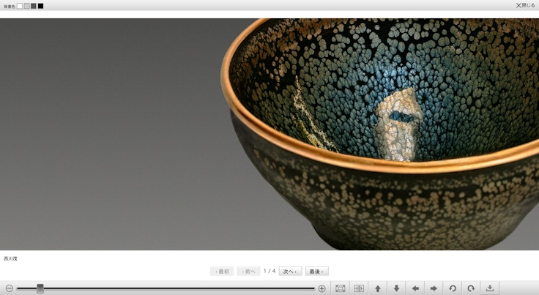Set the background color to white

click(20, 6)
